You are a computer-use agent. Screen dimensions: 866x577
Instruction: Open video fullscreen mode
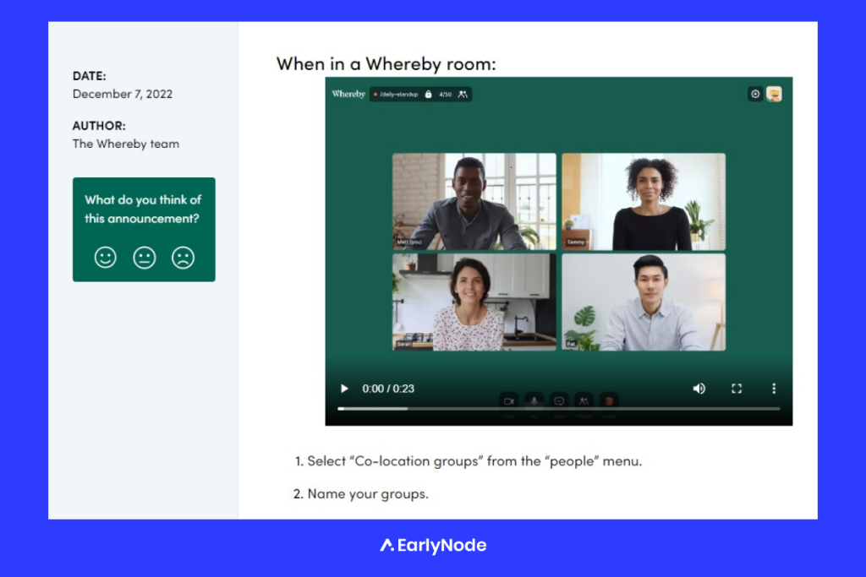pos(737,389)
